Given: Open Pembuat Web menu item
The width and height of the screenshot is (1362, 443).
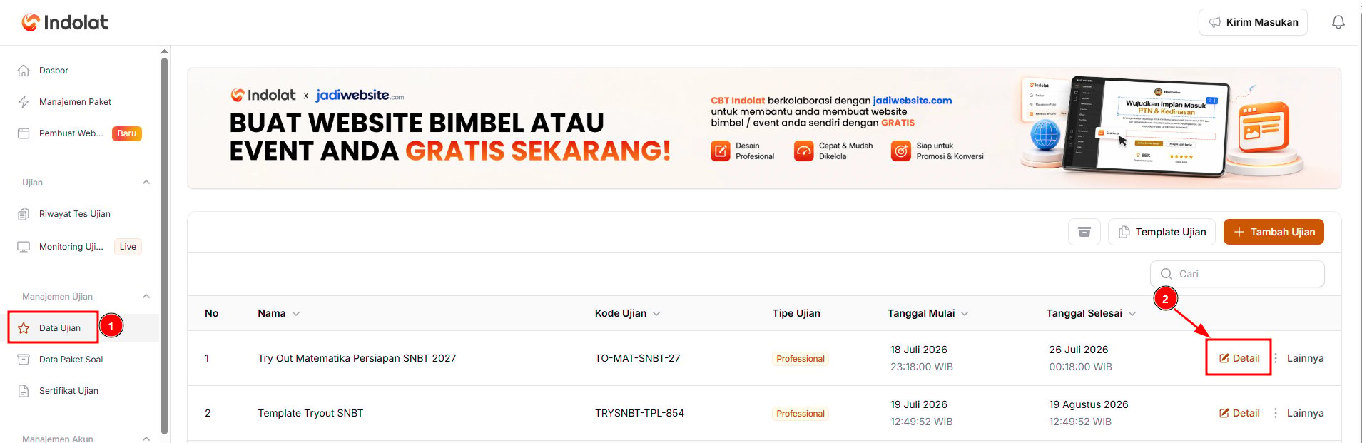Looking at the screenshot, I should click(71, 133).
